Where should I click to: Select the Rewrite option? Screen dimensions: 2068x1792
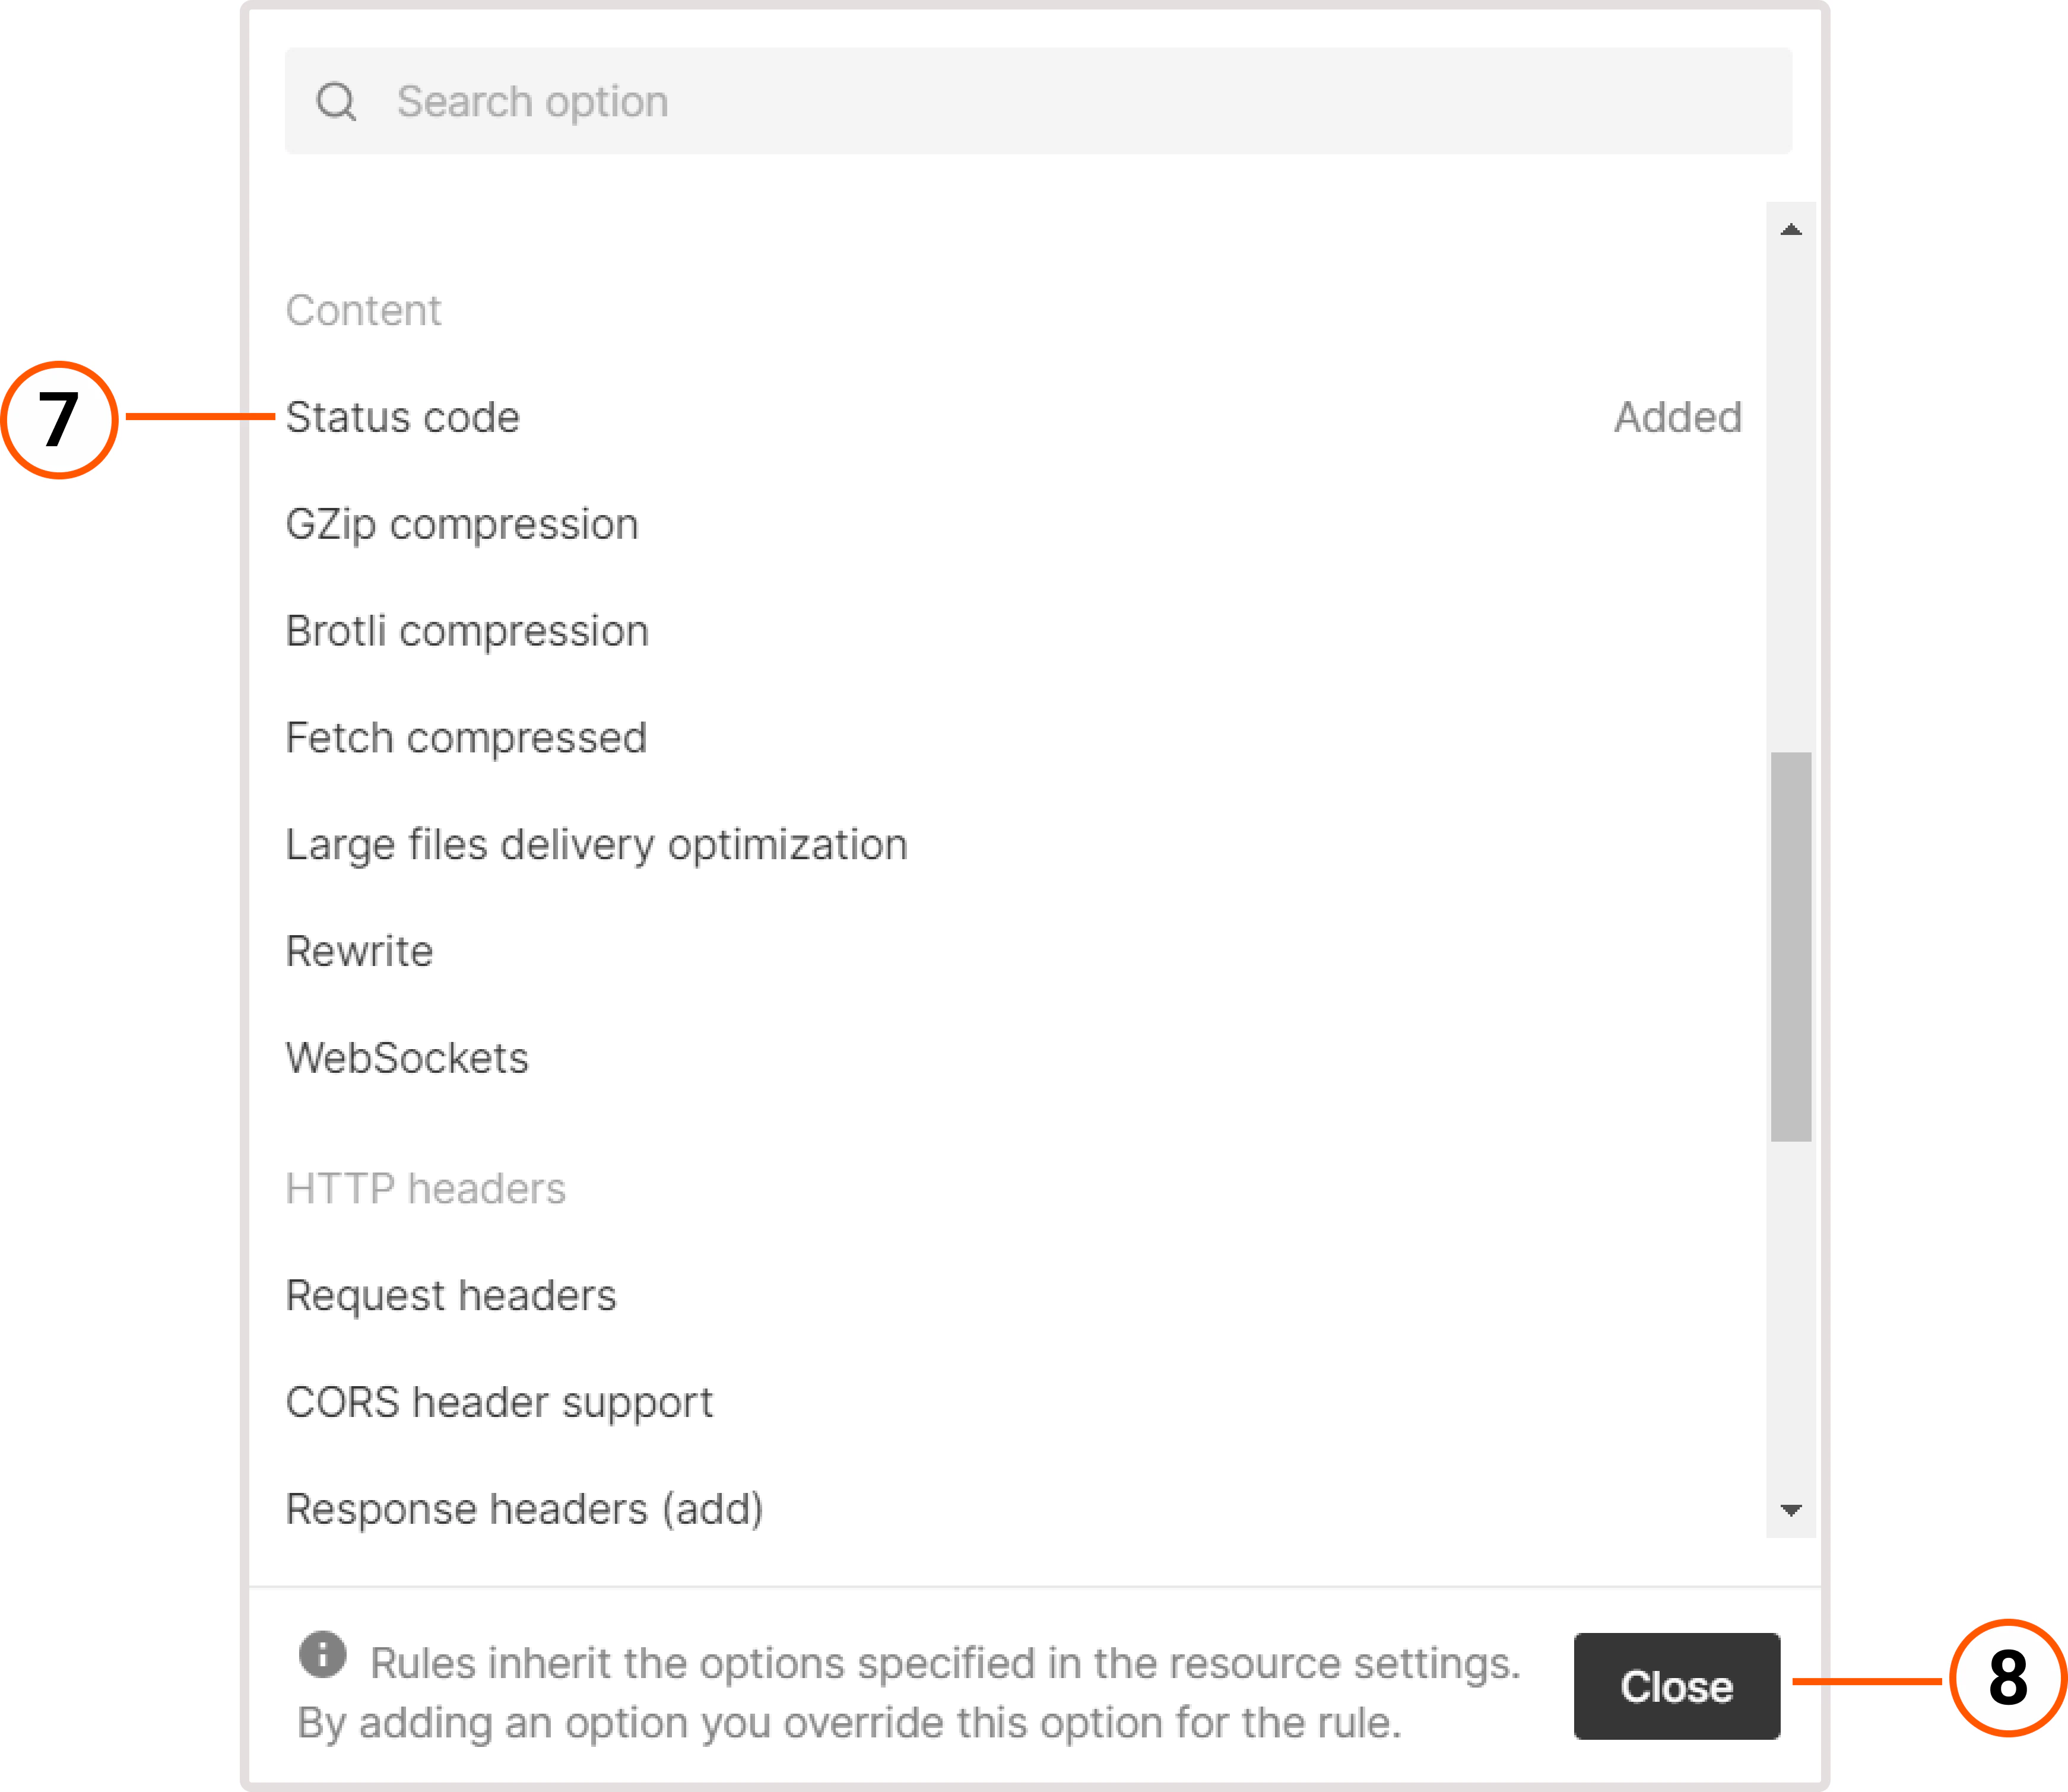click(x=358, y=951)
